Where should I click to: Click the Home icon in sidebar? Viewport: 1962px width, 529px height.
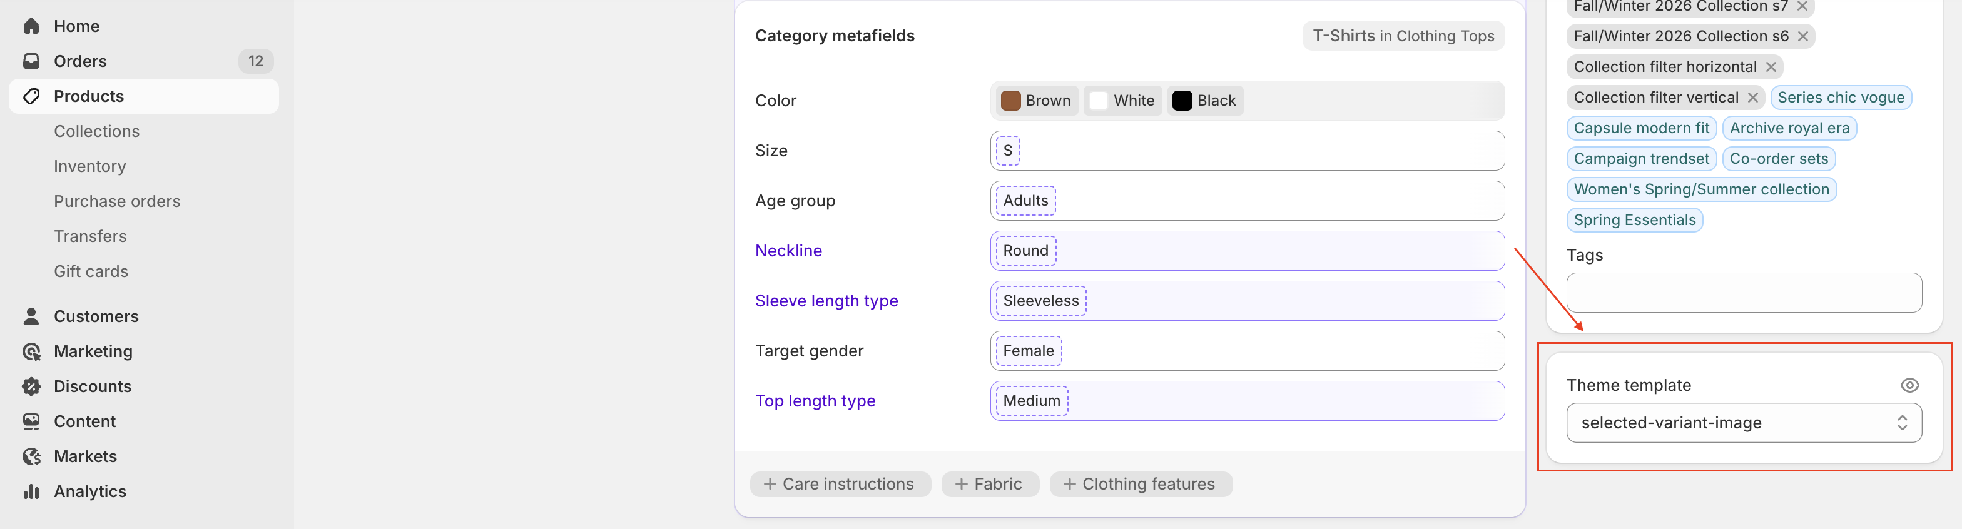(31, 26)
